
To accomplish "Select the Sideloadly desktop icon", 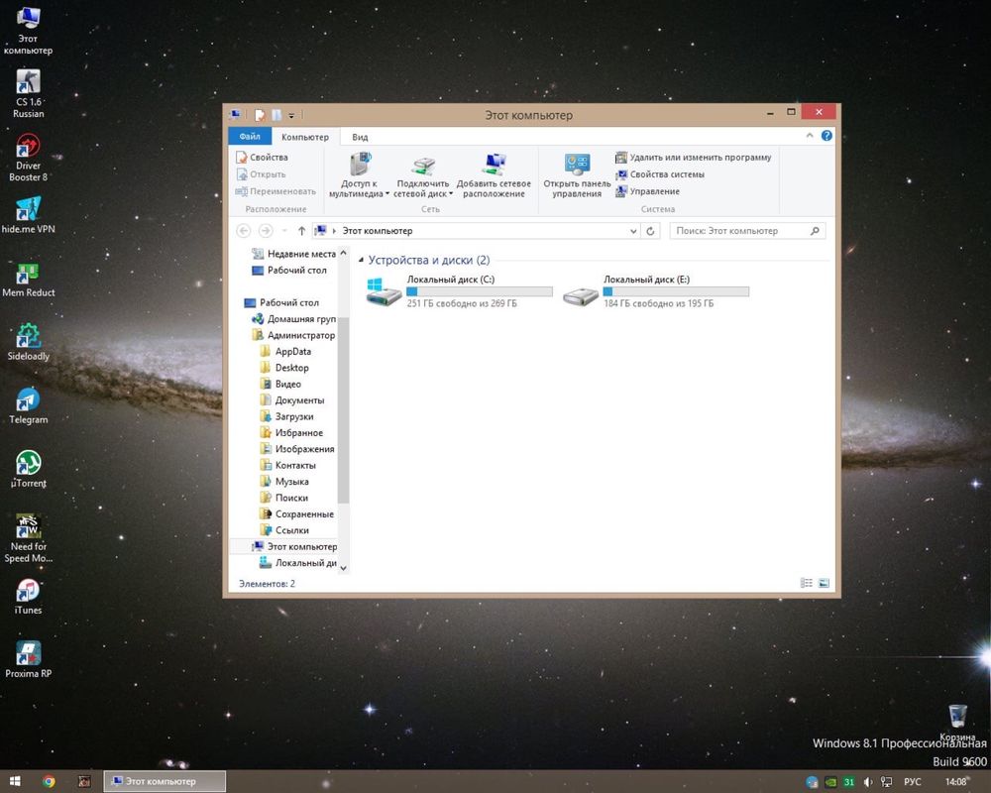I will coord(29,342).
